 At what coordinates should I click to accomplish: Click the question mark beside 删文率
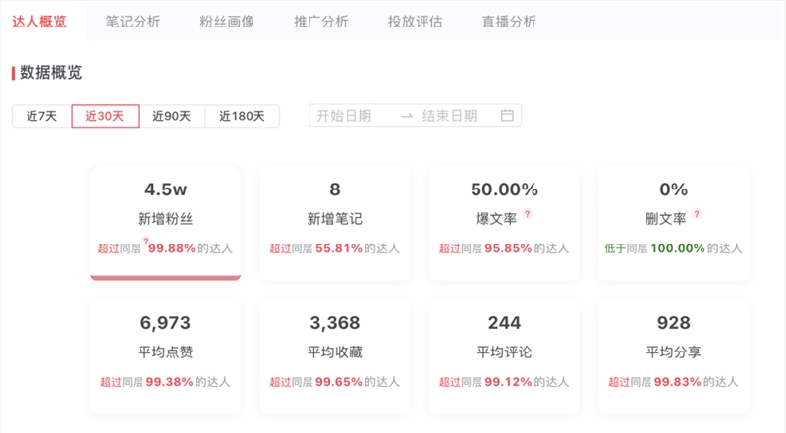(x=697, y=214)
